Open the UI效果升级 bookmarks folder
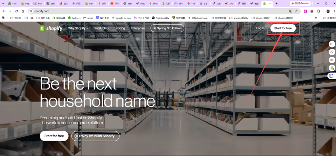 219,18
